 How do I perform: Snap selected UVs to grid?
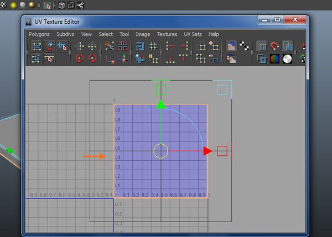coord(153,46)
